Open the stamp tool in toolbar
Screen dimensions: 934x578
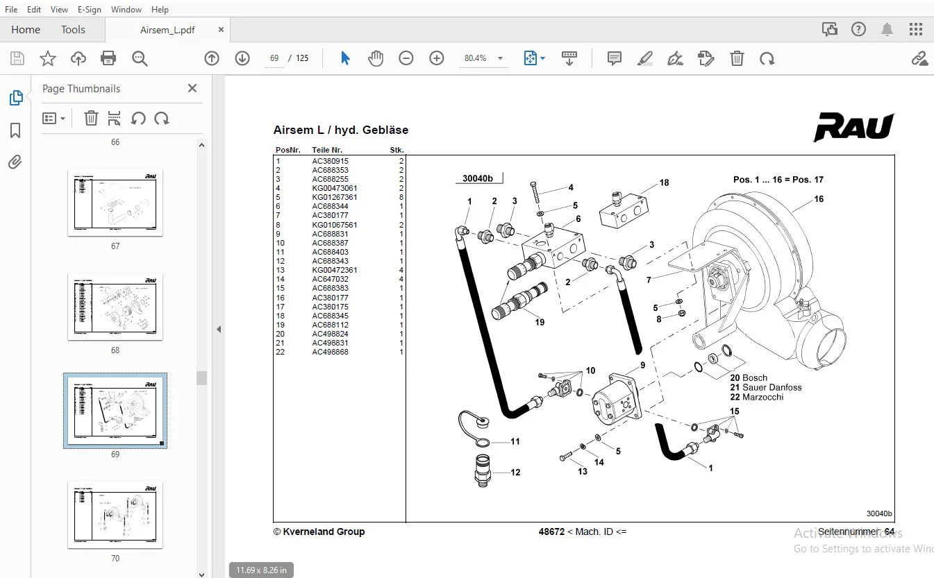[x=706, y=58]
